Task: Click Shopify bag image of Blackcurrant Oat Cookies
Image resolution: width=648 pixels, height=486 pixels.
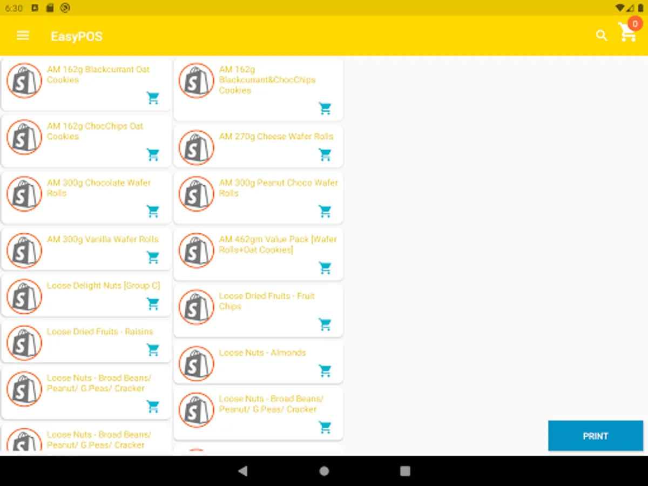Action: [x=24, y=81]
